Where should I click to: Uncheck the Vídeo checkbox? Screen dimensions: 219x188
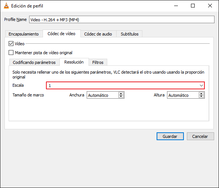click(11, 44)
